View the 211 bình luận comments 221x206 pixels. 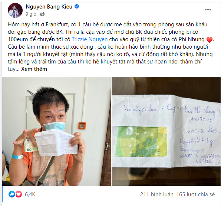point(157,194)
